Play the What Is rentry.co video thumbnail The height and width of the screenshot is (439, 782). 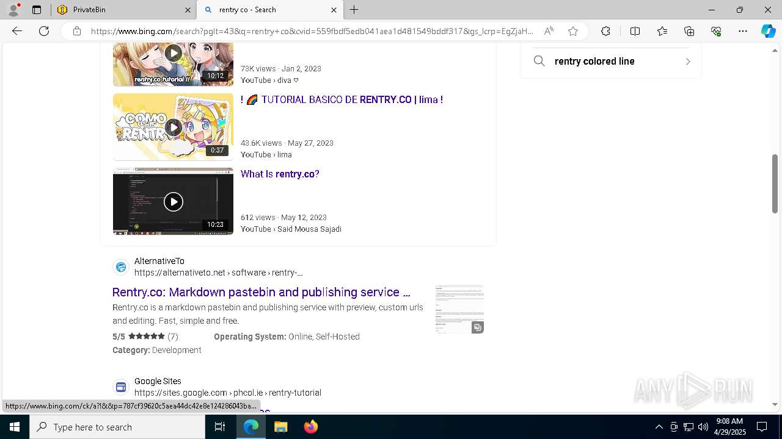point(173,201)
